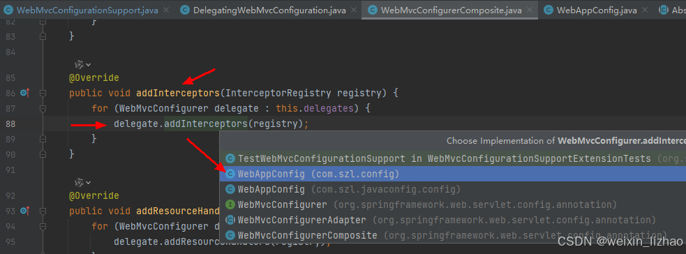Click the class icon on WebMvcConfigurerComposite.java tab
Screen dimensions: 686x254
point(373,10)
